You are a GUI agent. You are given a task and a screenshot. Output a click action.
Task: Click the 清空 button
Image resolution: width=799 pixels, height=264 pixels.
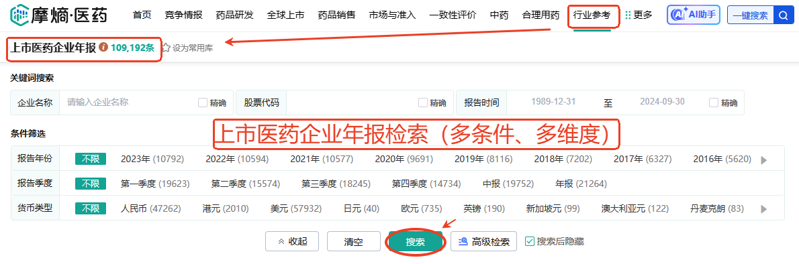(x=354, y=242)
